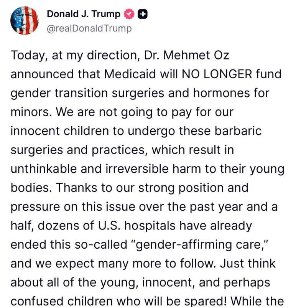The image size is (296, 307).
Task: Click the word 'barbaric' in the post
Action: tap(238, 131)
